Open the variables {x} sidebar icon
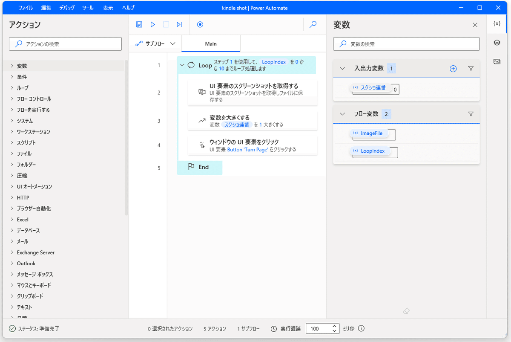This screenshot has height=342, width=511. [x=497, y=23]
